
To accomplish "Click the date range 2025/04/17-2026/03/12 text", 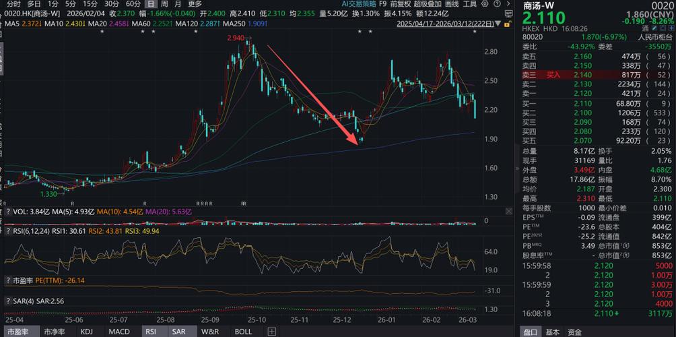I will click(x=445, y=24).
